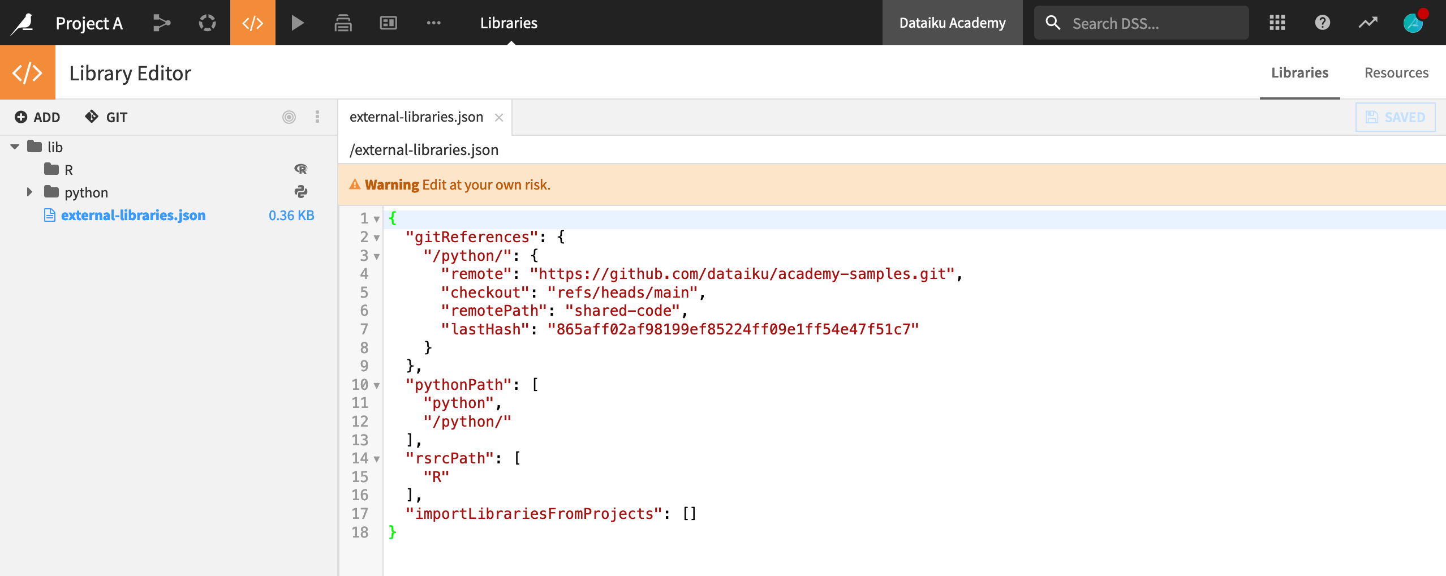Click the Python logo beside the python folder
The height and width of the screenshot is (576, 1446).
(302, 192)
